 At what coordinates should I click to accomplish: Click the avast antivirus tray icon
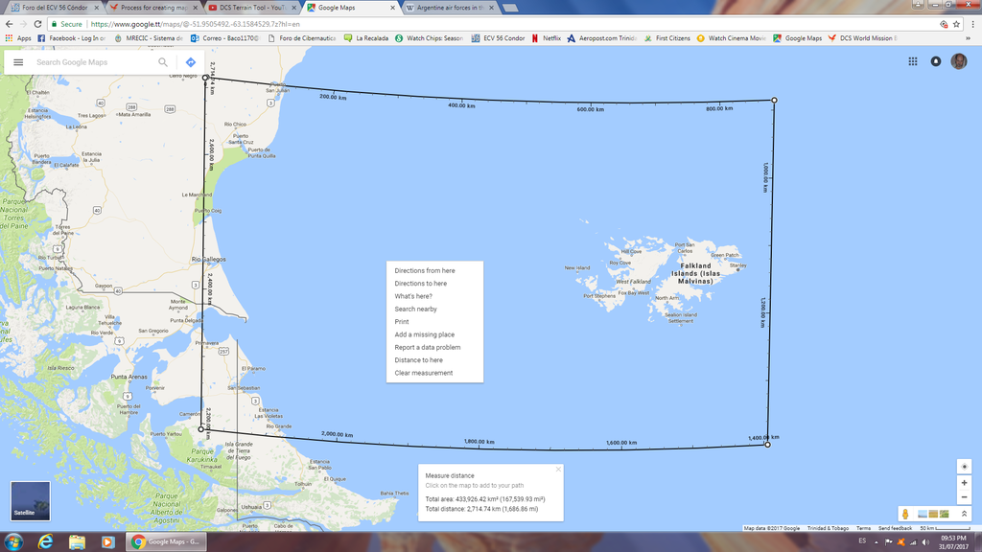click(900, 541)
